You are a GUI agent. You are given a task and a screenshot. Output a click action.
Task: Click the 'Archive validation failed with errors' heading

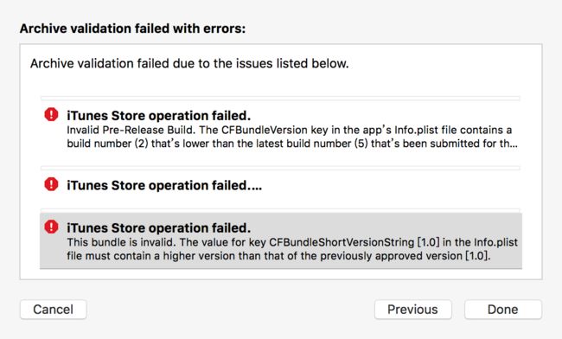[x=132, y=29]
